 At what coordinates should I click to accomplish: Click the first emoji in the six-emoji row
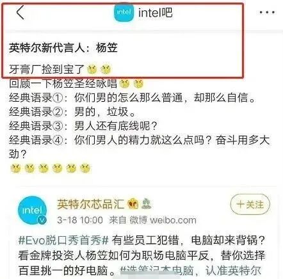tap(15, 168)
